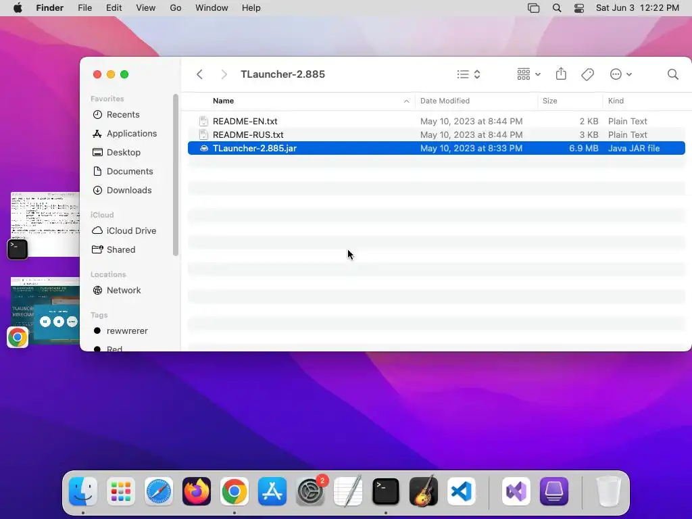Open the Finder menu in menu bar

tap(50, 8)
